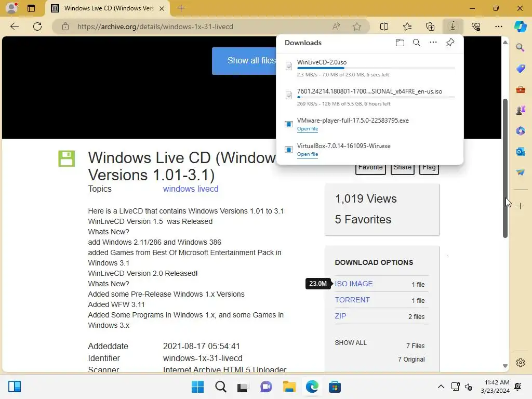Search downloads with magnifier icon
This screenshot has height=399, width=532.
pos(417,43)
